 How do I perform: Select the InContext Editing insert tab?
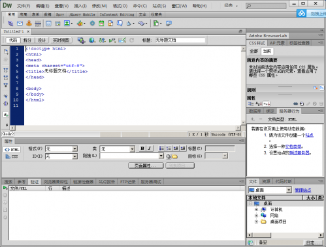coord(117,14)
